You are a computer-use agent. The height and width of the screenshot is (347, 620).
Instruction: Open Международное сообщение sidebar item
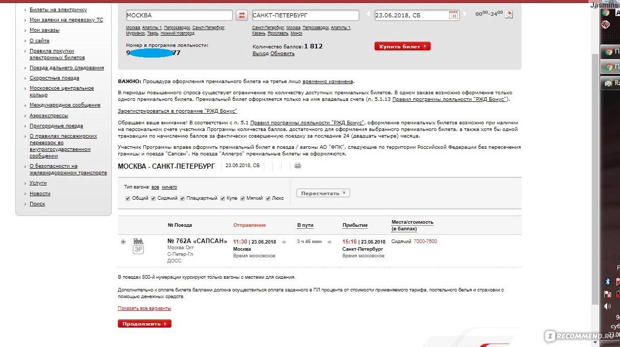(65, 105)
